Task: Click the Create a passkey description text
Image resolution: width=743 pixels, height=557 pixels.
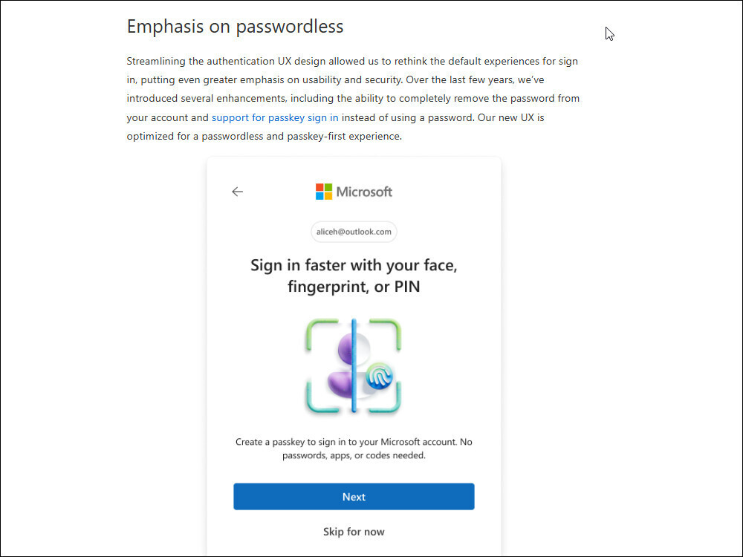Action: tap(354, 449)
